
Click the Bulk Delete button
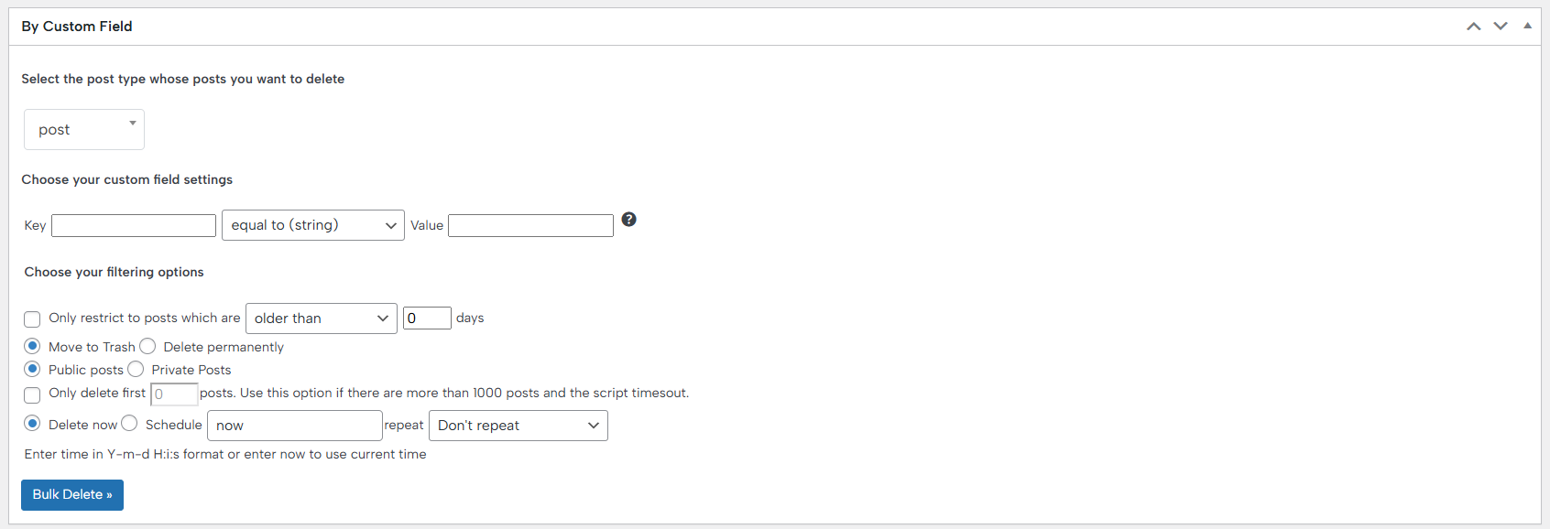coord(72,494)
